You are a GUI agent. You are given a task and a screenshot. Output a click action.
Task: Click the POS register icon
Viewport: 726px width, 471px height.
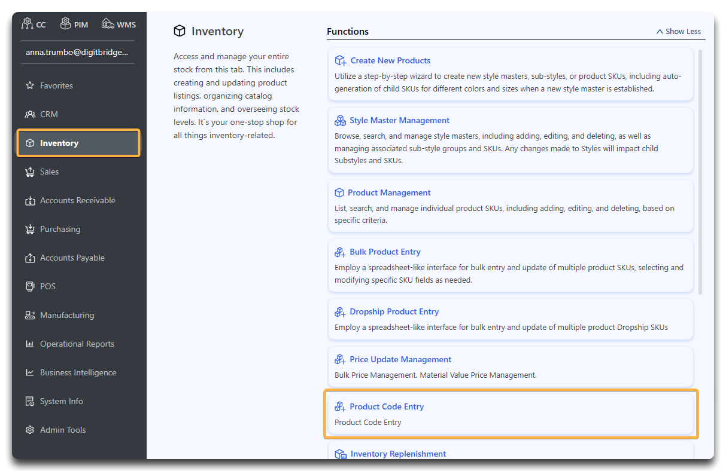[x=30, y=286]
